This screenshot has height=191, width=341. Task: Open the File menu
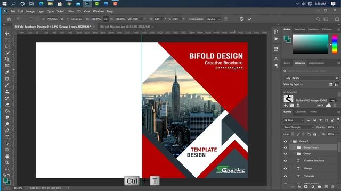pos(13,11)
